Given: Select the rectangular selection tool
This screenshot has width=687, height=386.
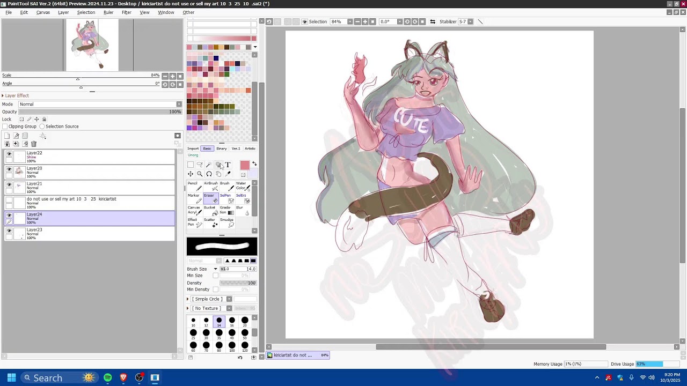Looking at the screenshot, I should coord(191,165).
